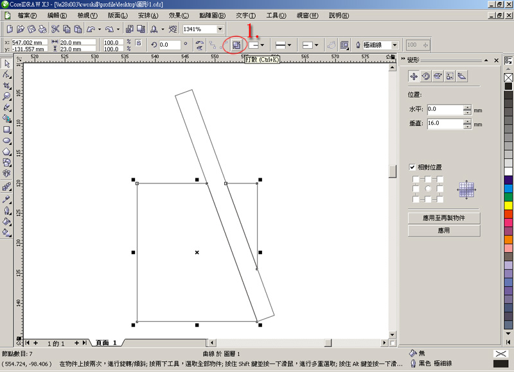
Task: Click the Paste icon
Action: point(78,29)
